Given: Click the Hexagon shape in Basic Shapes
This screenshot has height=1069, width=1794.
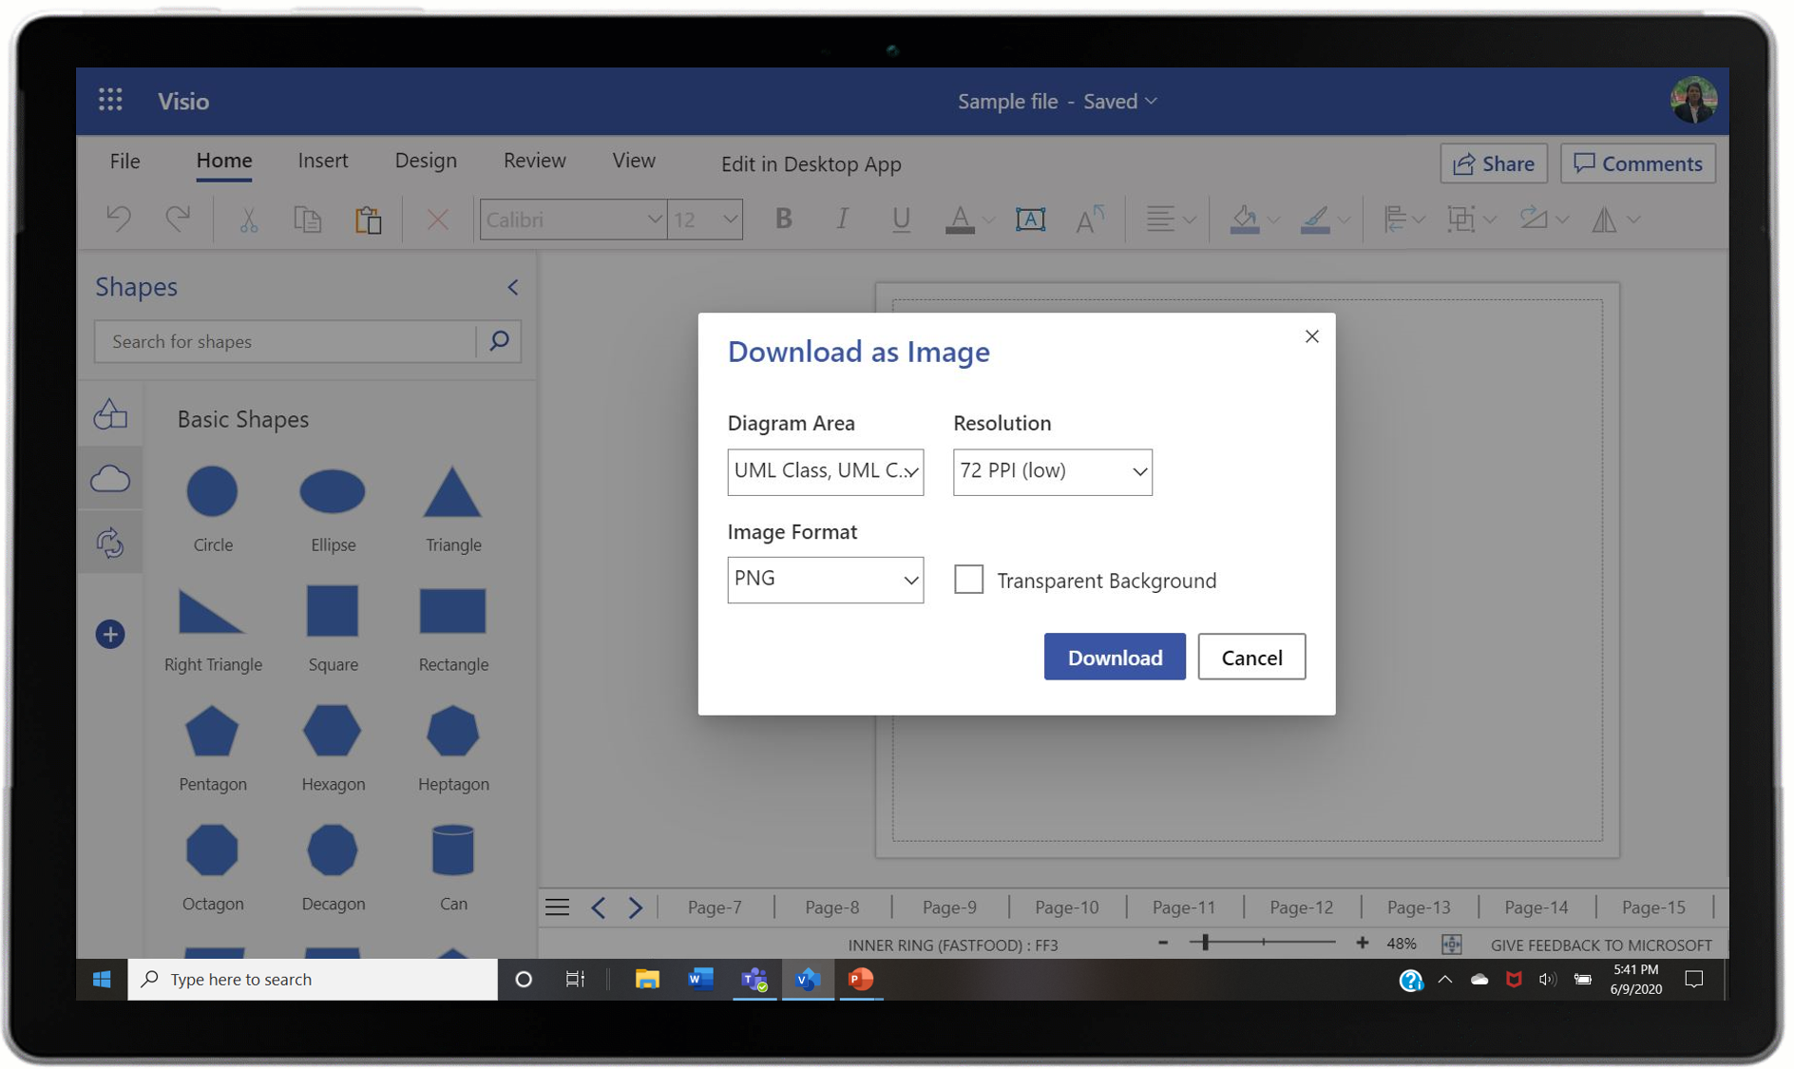Looking at the screenshot, I should click(x=332, y=730).
